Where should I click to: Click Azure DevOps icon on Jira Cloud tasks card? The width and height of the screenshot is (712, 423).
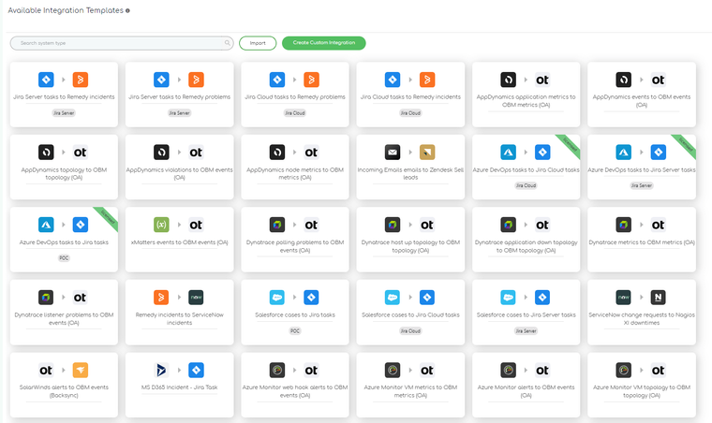tap(508, 153)
